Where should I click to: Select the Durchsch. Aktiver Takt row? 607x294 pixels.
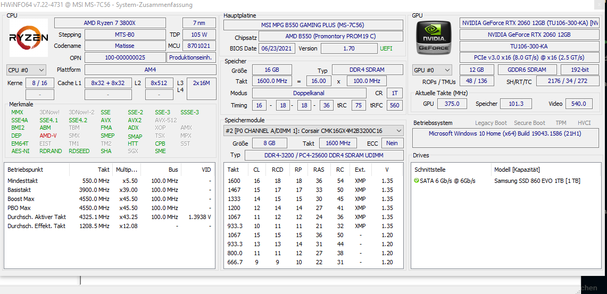(110, 217)
